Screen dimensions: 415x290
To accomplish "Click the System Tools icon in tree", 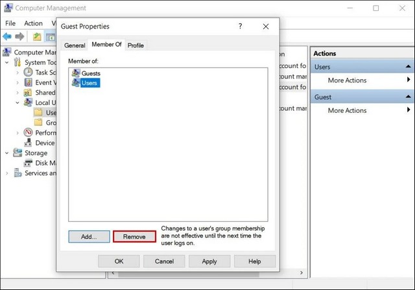I will click(18, 62).
